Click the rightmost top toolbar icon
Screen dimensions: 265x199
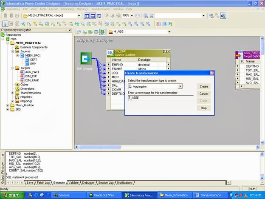point(223,16)
